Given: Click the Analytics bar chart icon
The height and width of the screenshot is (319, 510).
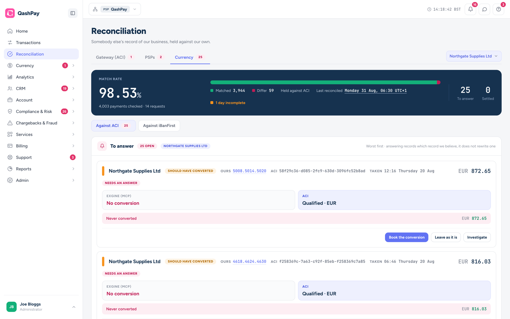Looking at the screenshot, I should pos(10,77).
